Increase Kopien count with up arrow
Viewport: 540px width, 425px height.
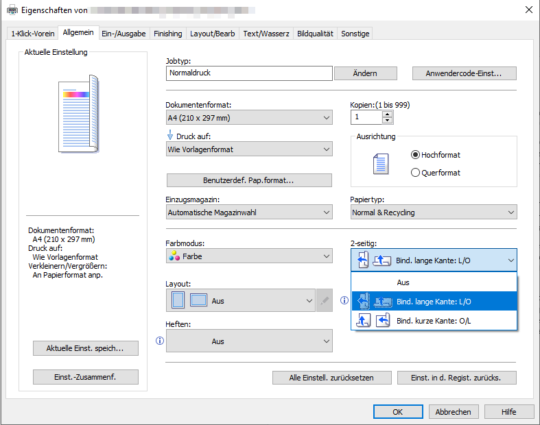pos(388,114)
